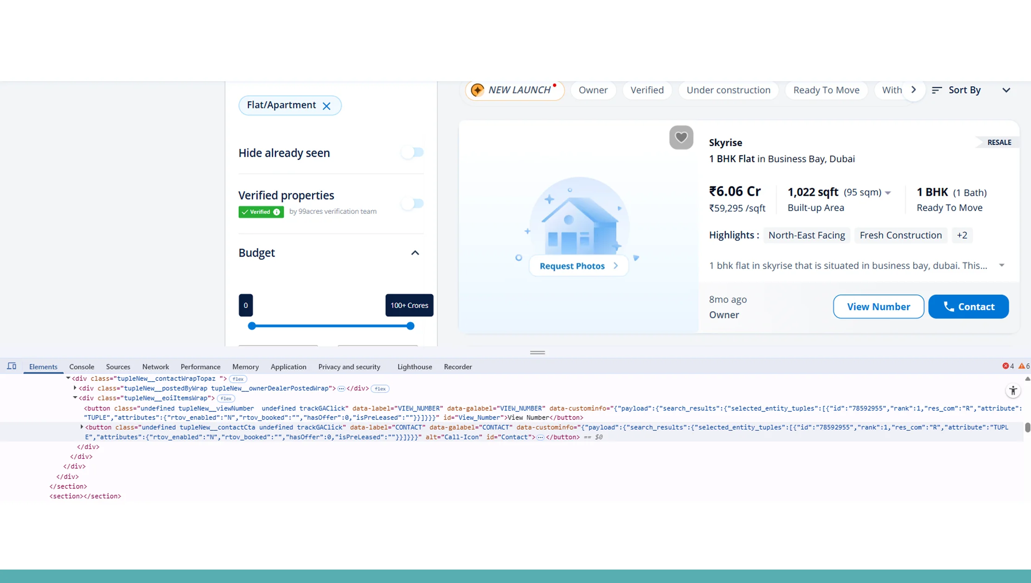Click the View Number button
This screenshot has height=583, width=1031.
click(x=878, y=307)
